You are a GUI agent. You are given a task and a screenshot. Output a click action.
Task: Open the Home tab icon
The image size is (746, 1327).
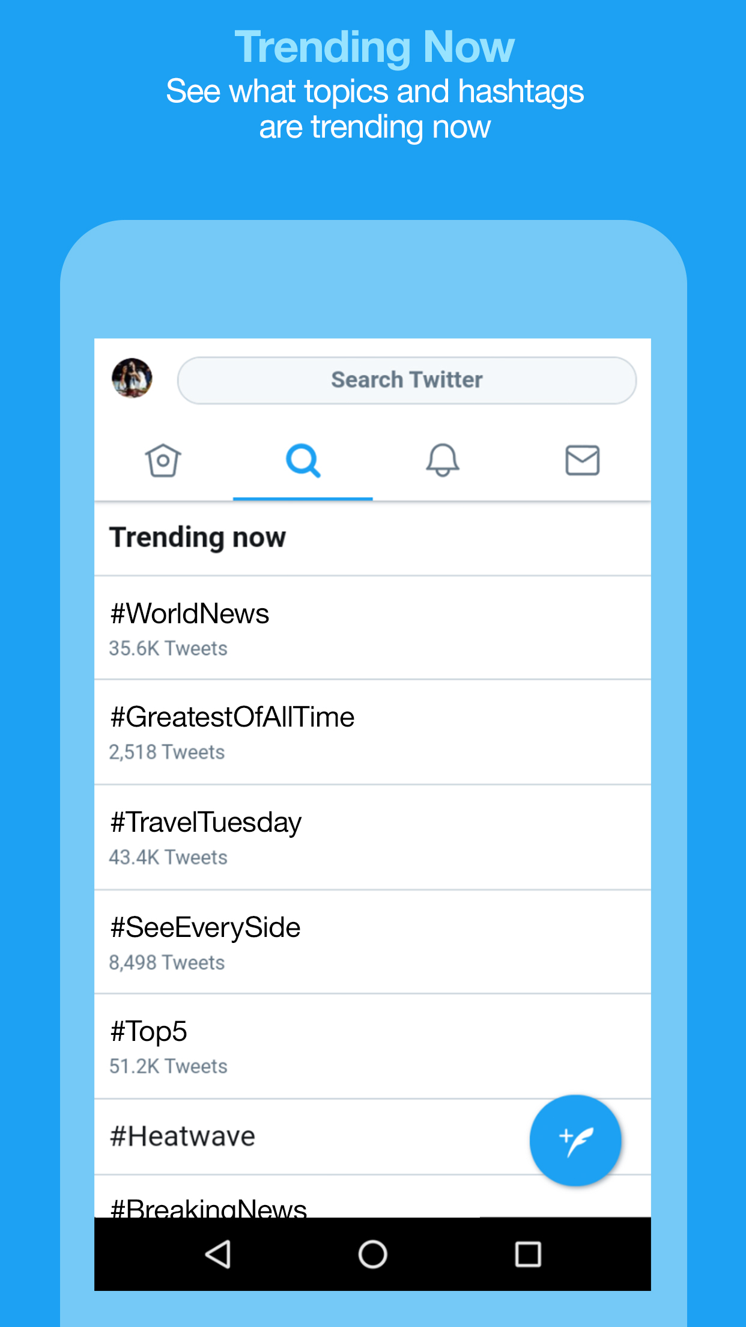(x=163, y=461)
